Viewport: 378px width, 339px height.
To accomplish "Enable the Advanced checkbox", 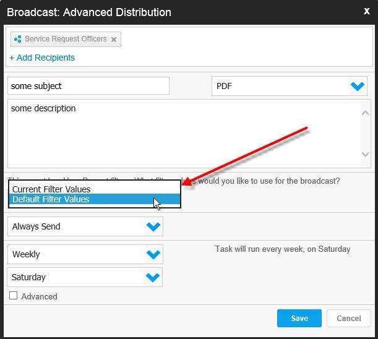I will pos(14,296).
